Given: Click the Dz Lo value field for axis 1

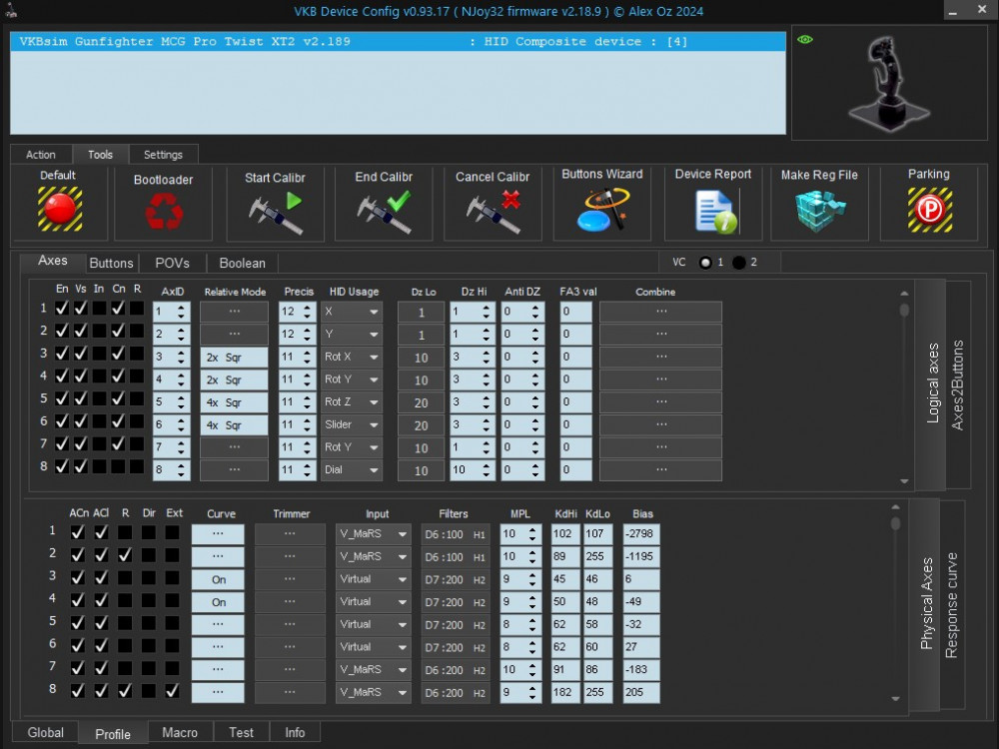Looking at the screenshot, I should point(421,311).
